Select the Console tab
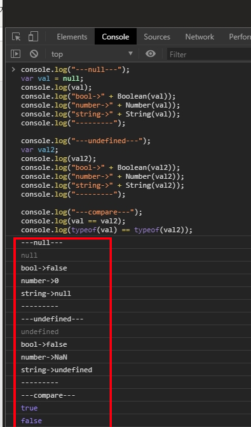 tap(116, 37)
